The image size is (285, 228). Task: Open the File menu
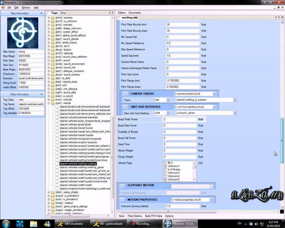(9, 8)
